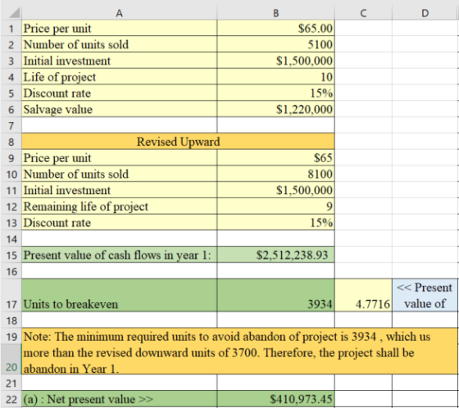
Task: Select row 8 header
Action: (x=11, y=142)
